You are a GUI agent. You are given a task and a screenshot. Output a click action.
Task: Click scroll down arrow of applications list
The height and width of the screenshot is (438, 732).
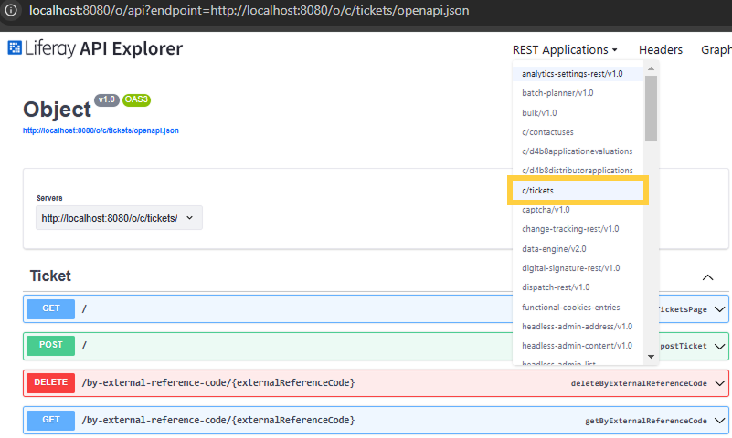click(651, 357)
